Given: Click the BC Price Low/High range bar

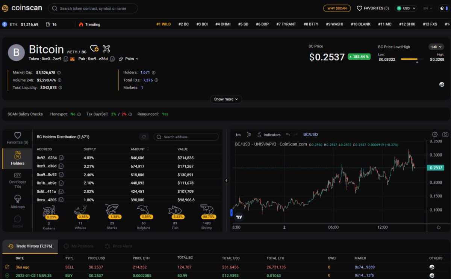Looking at the screenshot, I should (412, 59).
